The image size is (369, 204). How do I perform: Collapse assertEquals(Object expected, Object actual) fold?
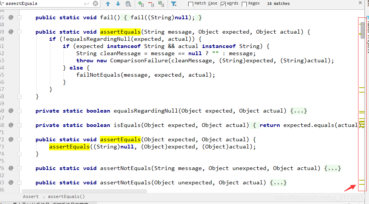(x=20, y=140)
